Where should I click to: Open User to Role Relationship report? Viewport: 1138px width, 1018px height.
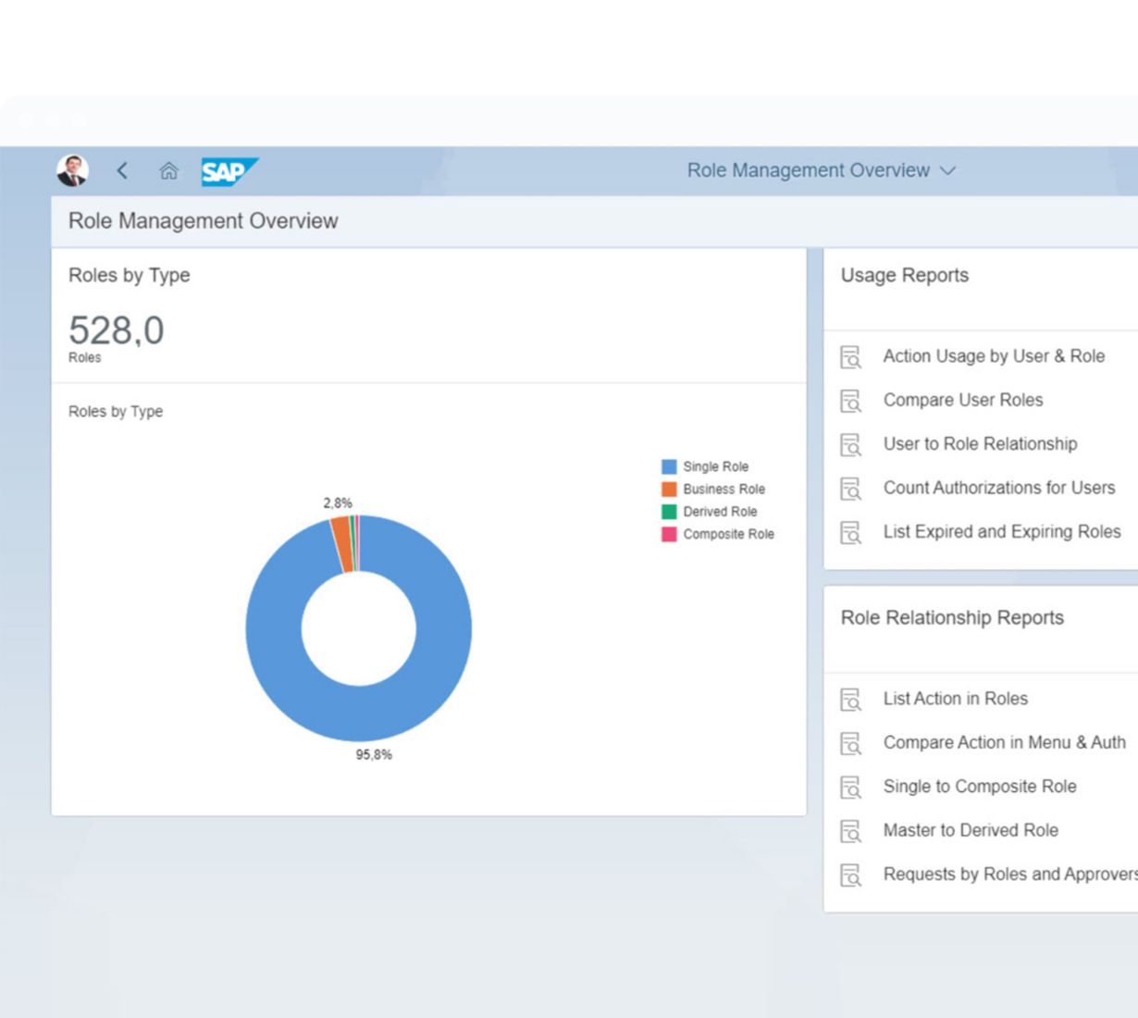pos(979,444)
